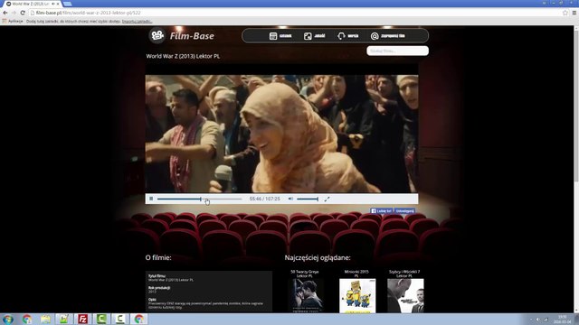Click the 'Najczęściej oglądane:' heading
579x325 pixels.
(x=318, y=257)
